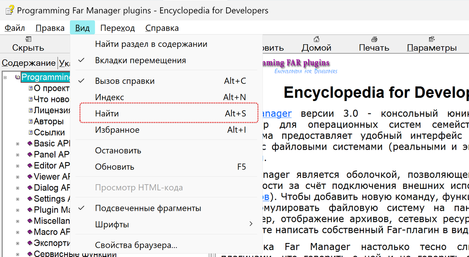This screenshot has height=257, width=469.
Task: Choose Остановить menu entry
Action: (166, 150)
